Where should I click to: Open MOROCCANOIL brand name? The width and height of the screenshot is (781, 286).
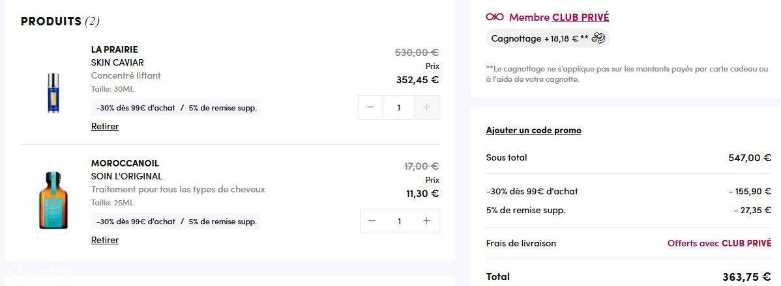coord(125,163)
